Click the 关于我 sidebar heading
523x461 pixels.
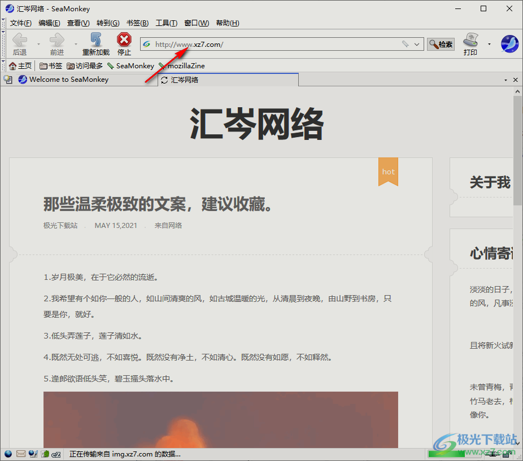pyautogui.click(x=490, y=182)
